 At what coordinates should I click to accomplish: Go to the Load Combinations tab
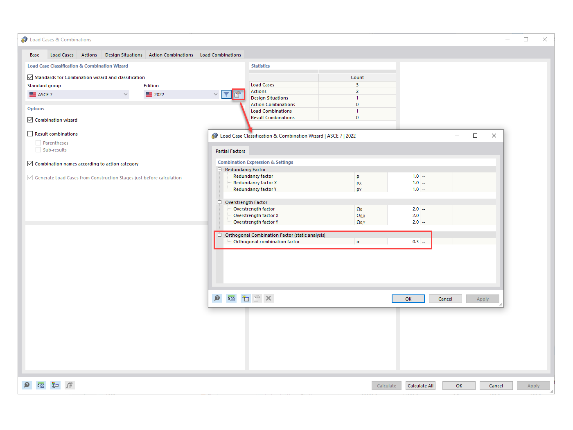tap(221, 55)
